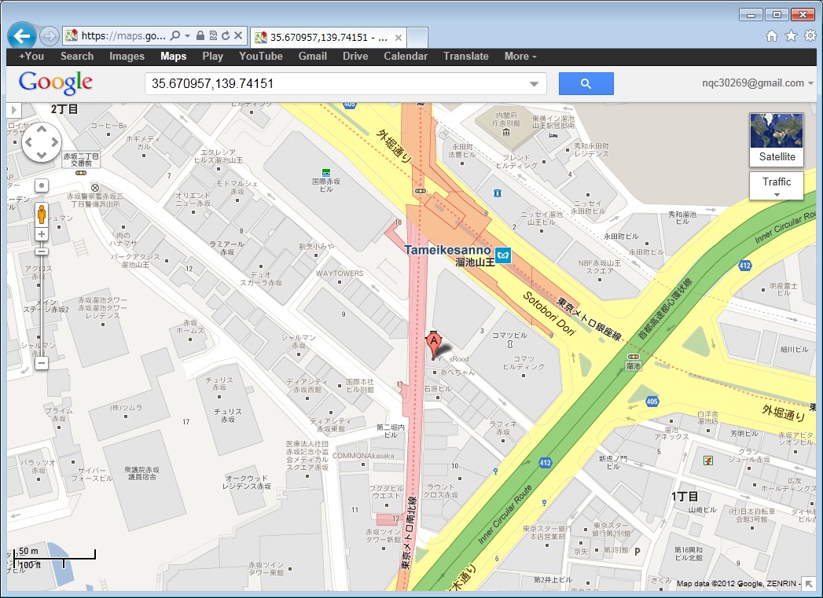The height and width of the screenshot is (598, 823).
Task: Show the side panel with expand arrow
Action: click(13, 110)
